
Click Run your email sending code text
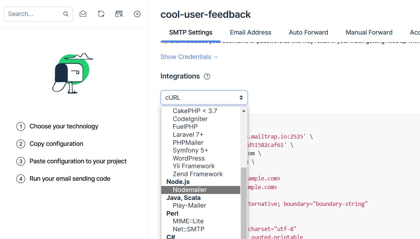[70, 179]
